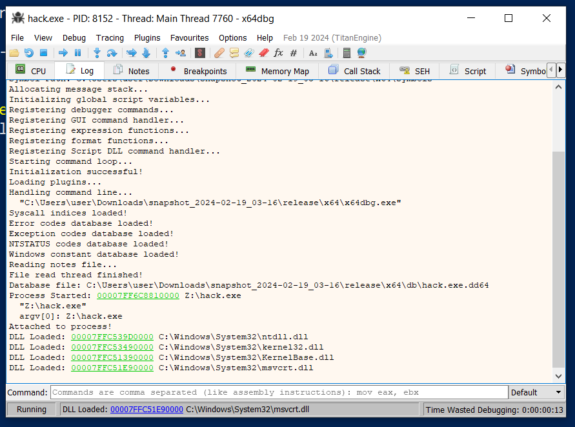Image resolution: width=575 pixels, height=427 pixels.
Task: Open the Call Stack tab
Action: [354, 71]
